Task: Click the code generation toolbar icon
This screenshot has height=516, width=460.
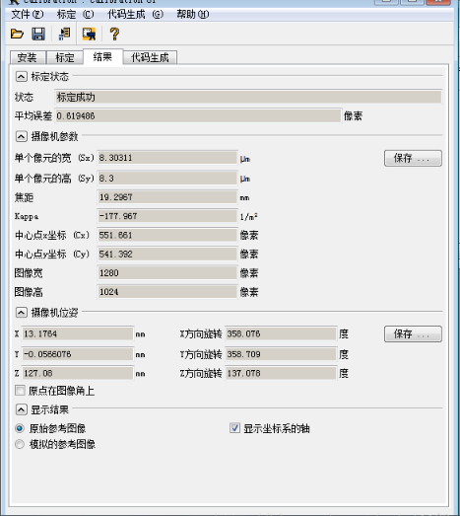Action: [x=89, y=34]
